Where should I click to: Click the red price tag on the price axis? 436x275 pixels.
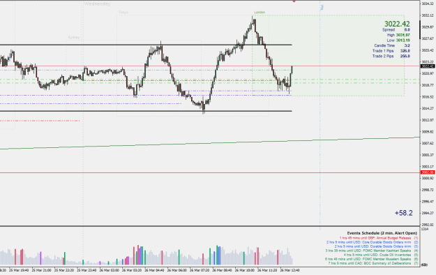[x=428, y=172]
